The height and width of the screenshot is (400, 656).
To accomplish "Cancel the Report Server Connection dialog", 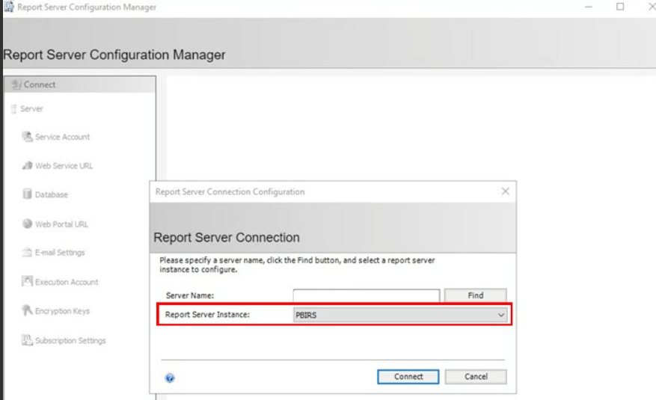I will (x=476, y=377).
